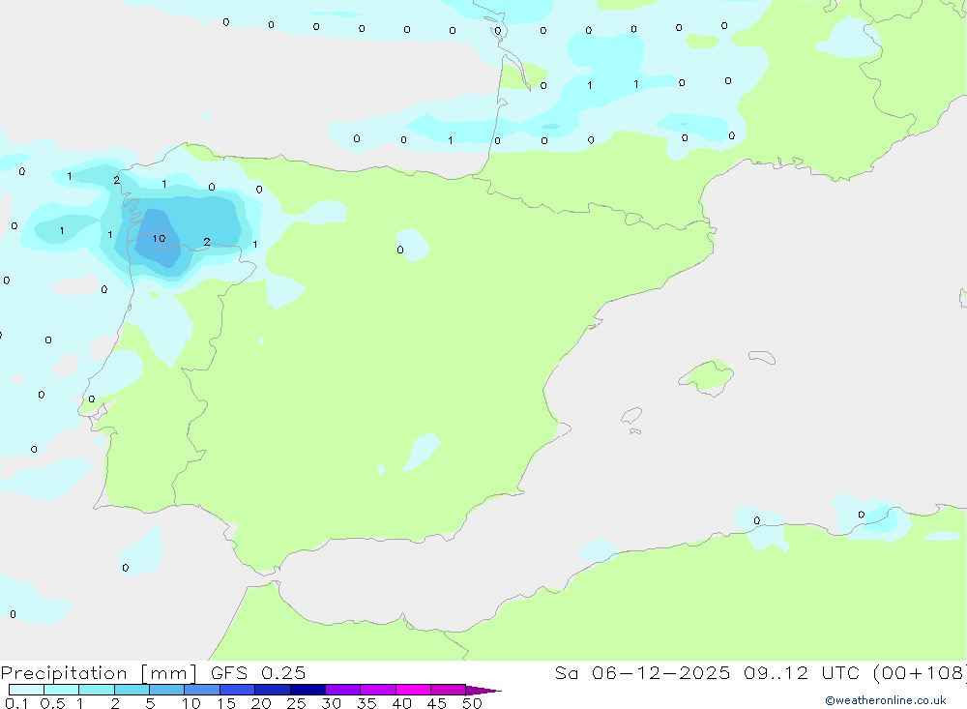Click the '35' legend scale label
This screenshot has width=967, height=709.
(x=366, y=703)
